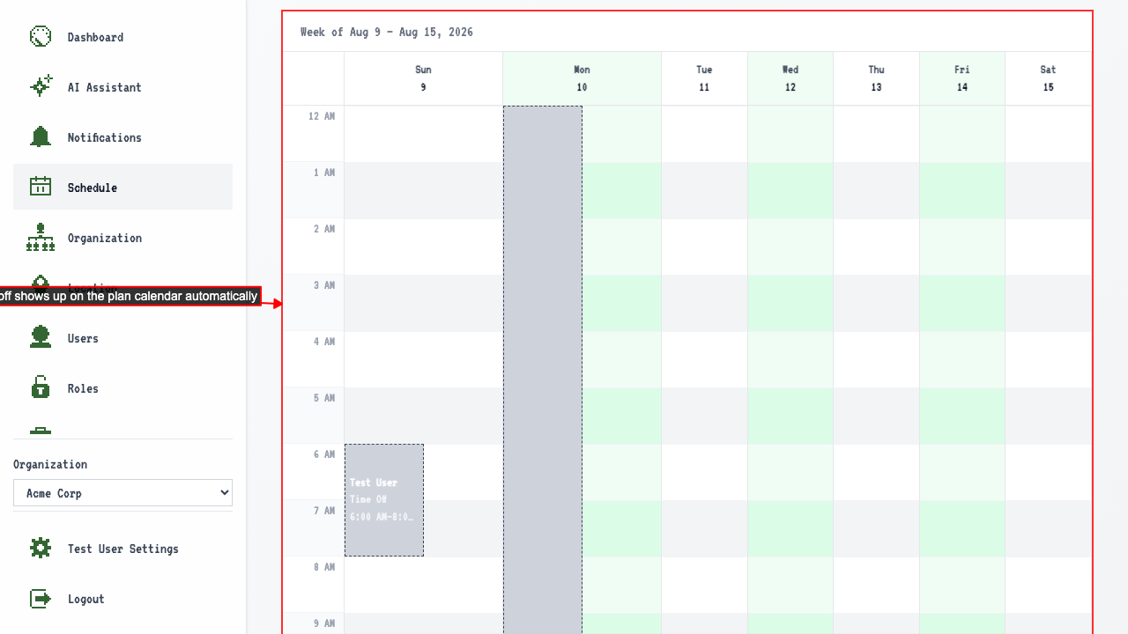Open Test User Time Off event on Sunday
This screenshot has width=1128, height=634.
click(384, 500)
